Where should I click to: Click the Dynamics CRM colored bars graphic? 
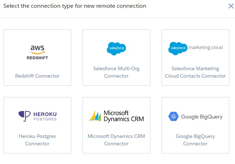(95, 116)
